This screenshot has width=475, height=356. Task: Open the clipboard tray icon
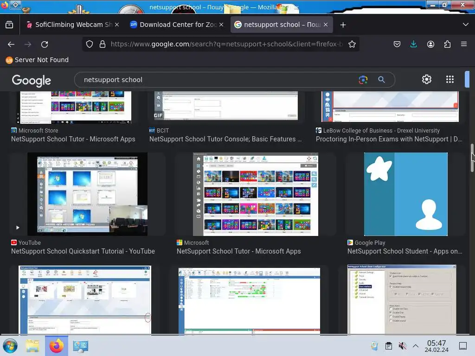tap(389, 346)
